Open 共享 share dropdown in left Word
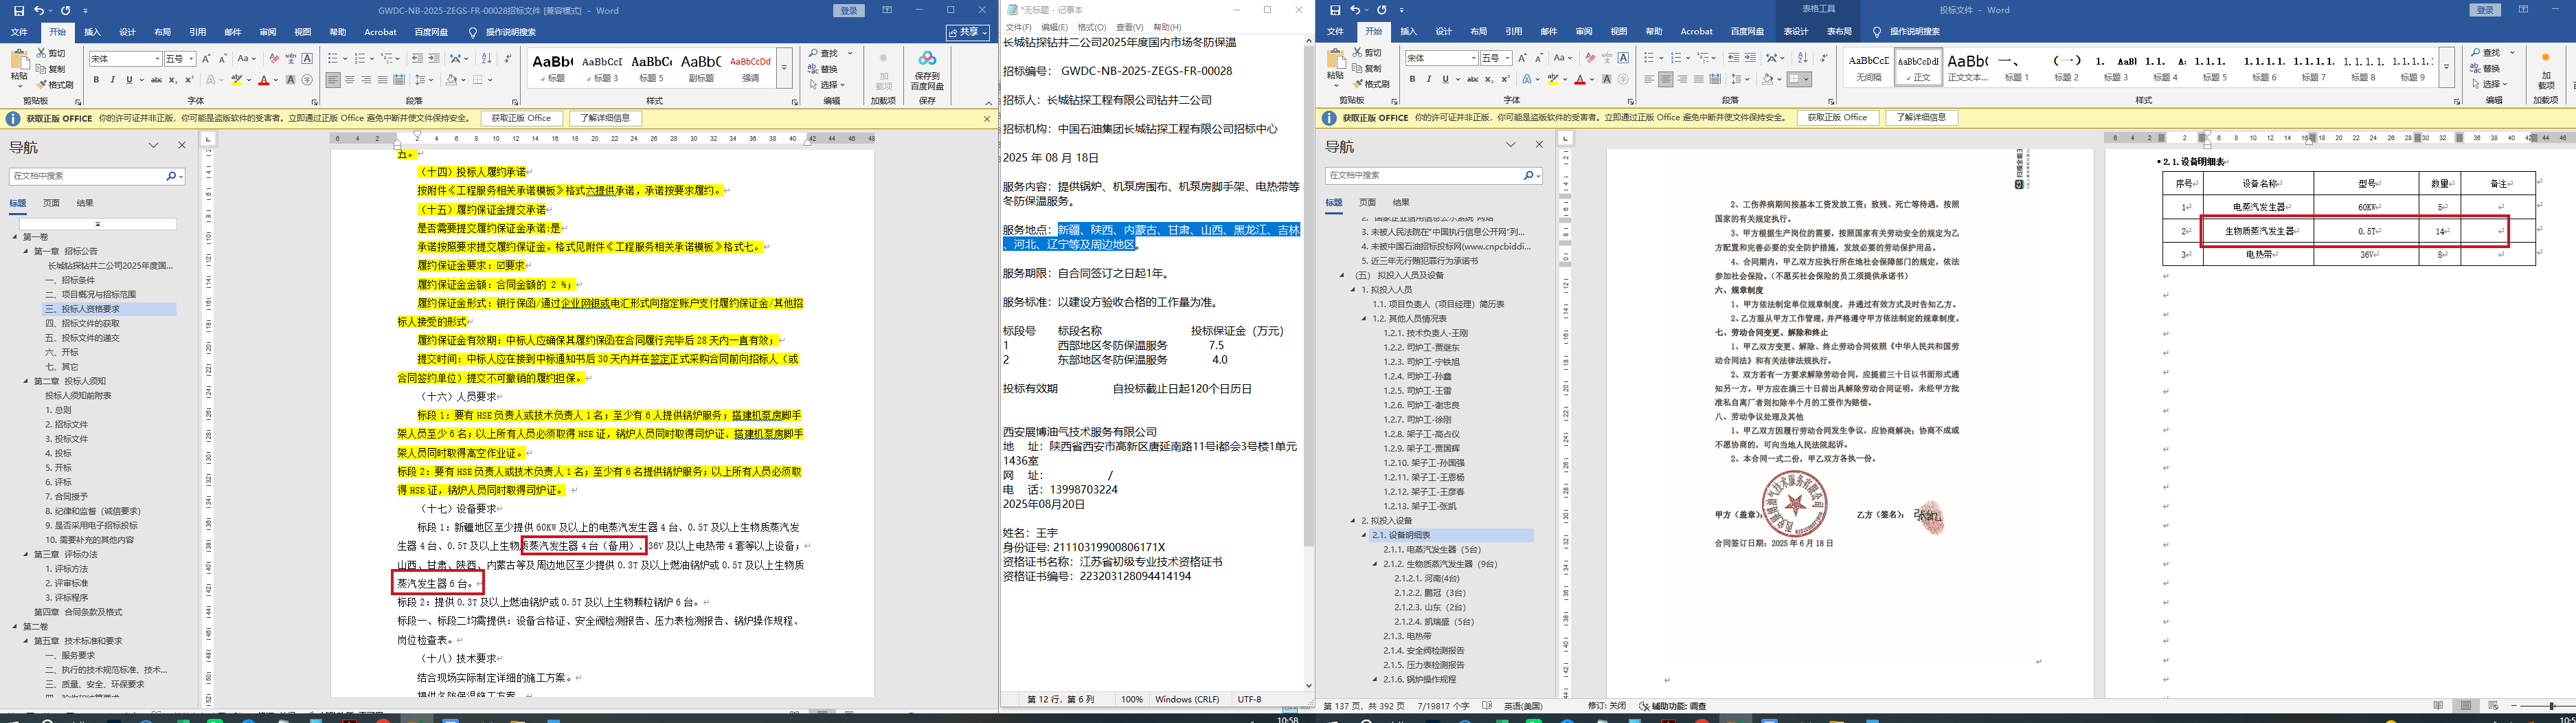The image size is (2576, 723). point(968,32)
